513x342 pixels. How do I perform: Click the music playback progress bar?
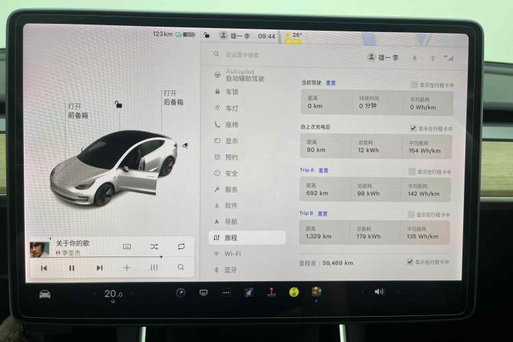[x=109, y=257]
